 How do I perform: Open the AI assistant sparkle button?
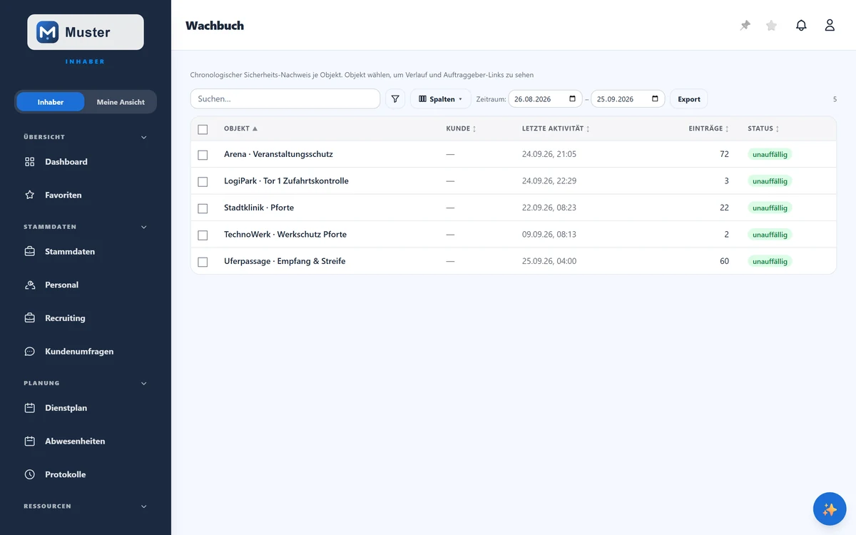830,509
